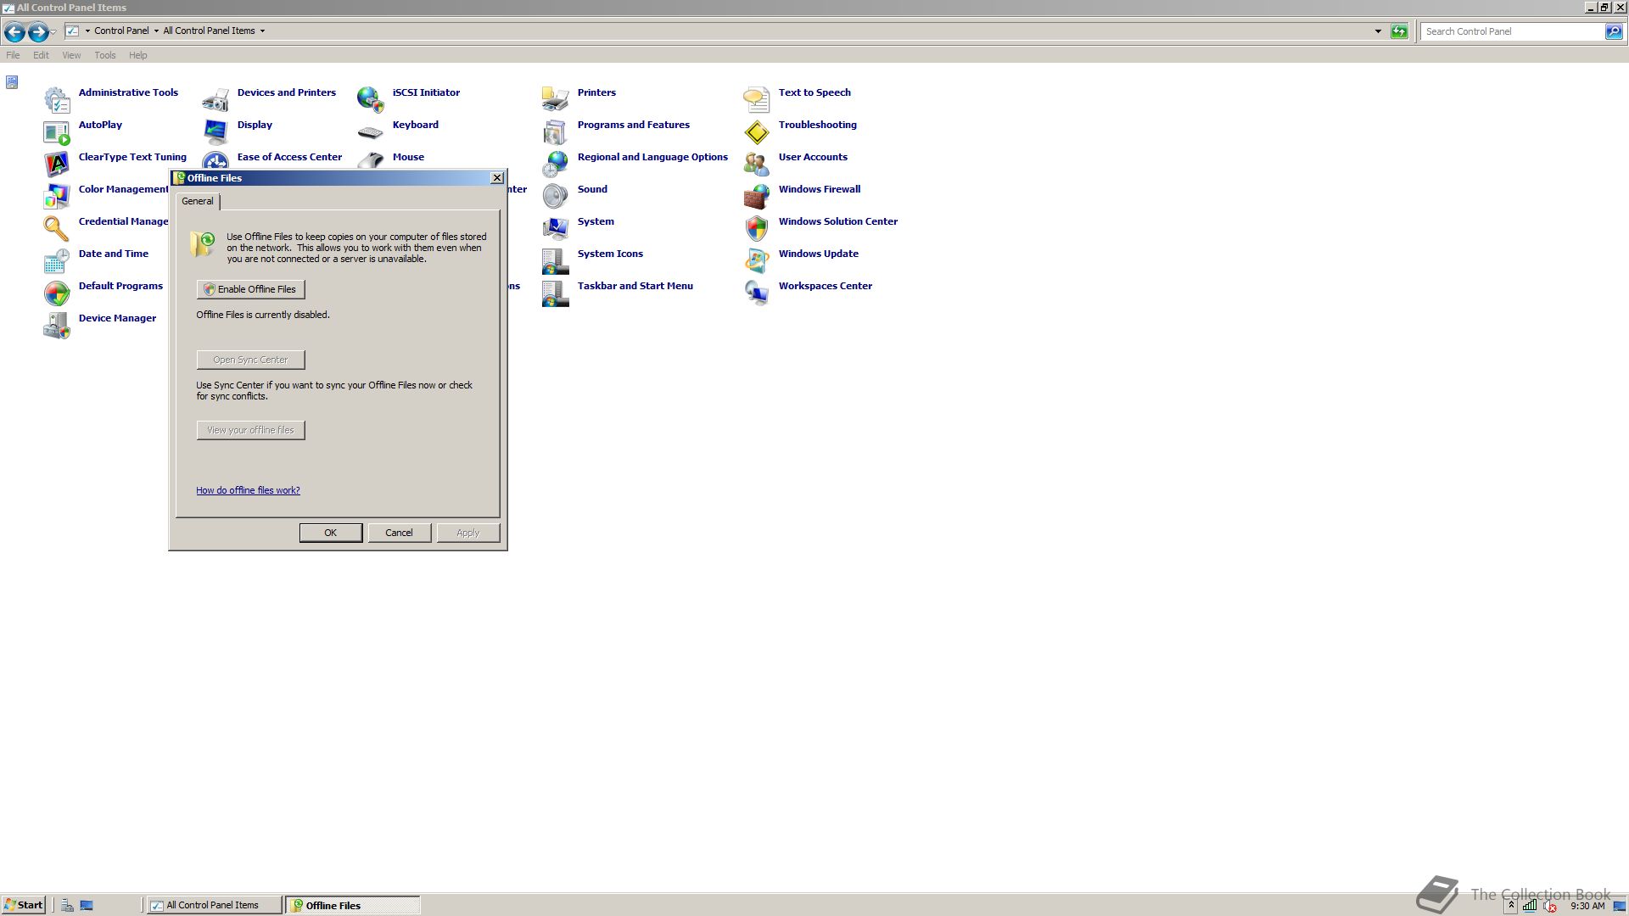Screen dimensions: 1629x916
Task: Open the address bar history dropdown
Action: click(x=1378, y=31)
